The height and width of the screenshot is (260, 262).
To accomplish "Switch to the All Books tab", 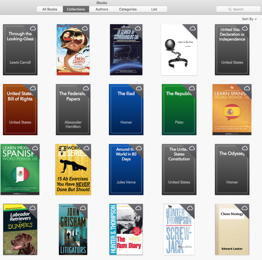I will [50, 9].
